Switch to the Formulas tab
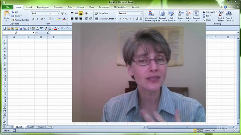 (x=58, y=7)
